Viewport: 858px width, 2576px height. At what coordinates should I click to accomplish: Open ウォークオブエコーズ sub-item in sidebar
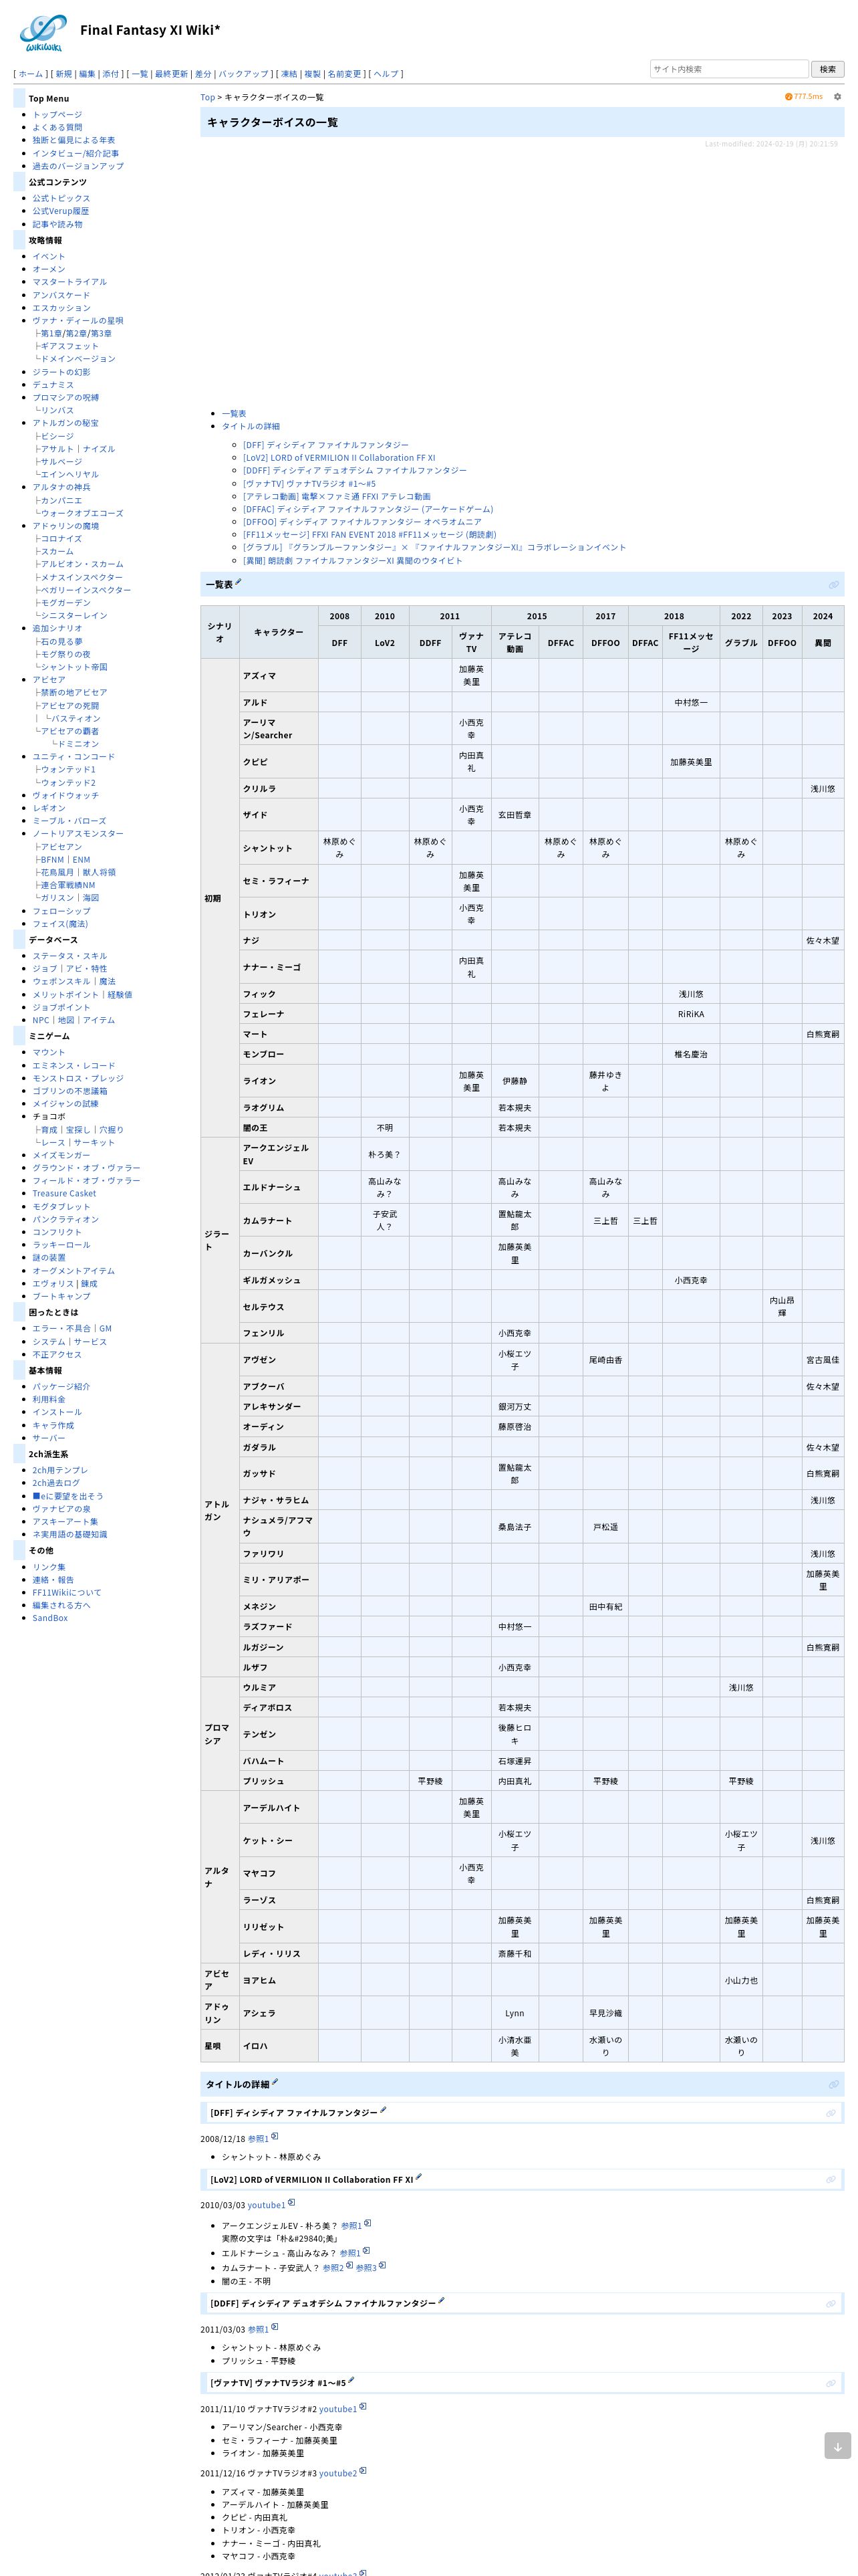click(x=82, y=513)
